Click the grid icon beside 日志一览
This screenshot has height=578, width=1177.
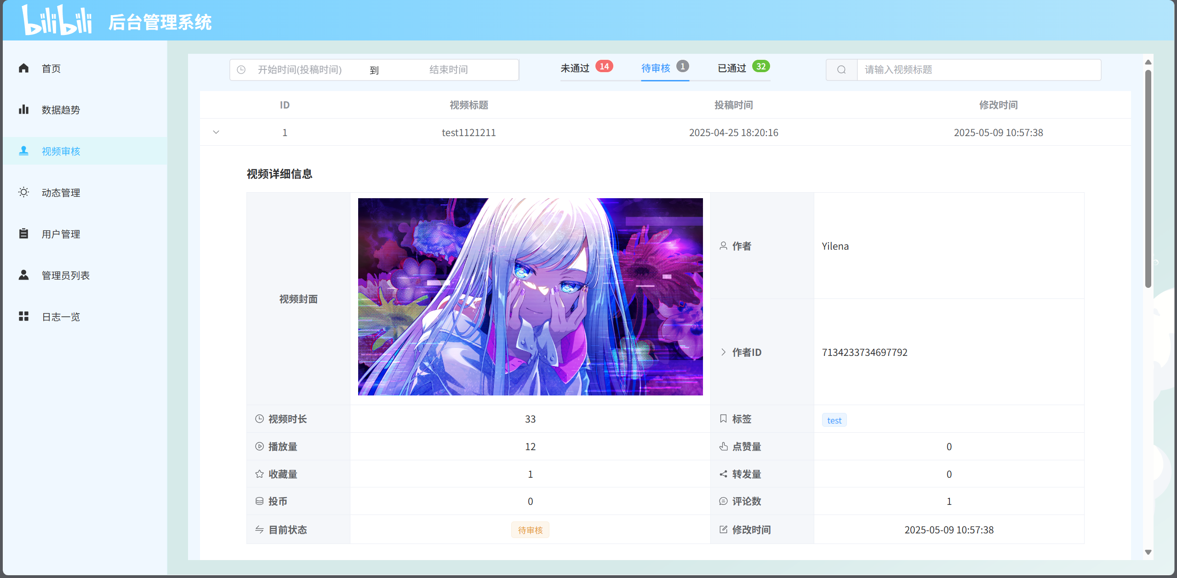[23, 316]
